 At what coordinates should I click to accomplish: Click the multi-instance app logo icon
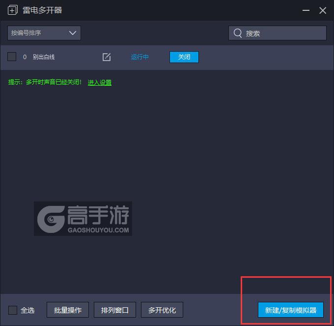pos(13,10)
